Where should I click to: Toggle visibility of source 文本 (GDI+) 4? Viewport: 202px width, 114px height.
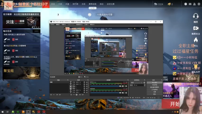84,82
